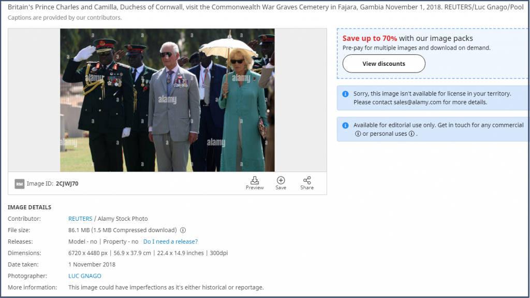Click 'Available for editorial use only' message

(x=438, y=130)
